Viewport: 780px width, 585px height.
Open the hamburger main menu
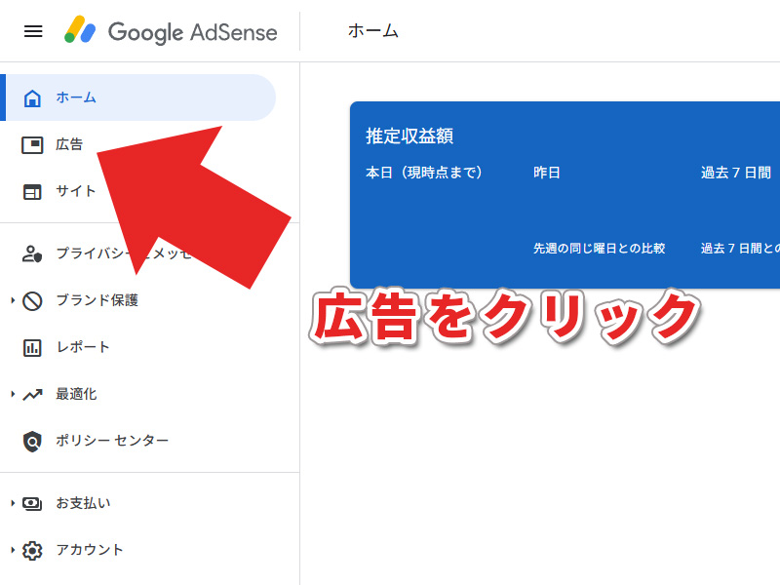click(33, 31)
